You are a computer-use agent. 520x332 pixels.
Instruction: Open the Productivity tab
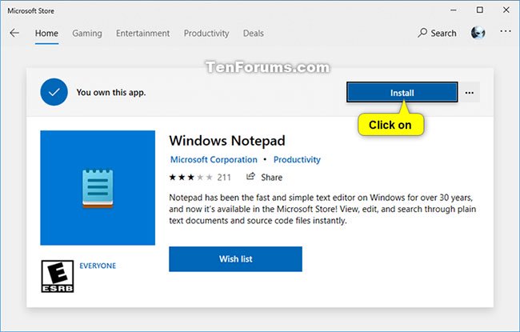[206, 33]
